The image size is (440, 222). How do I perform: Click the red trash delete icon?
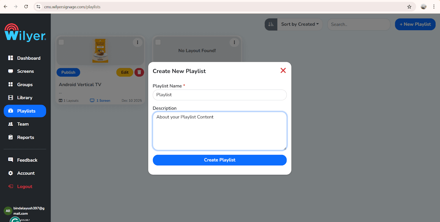[139, 72]
